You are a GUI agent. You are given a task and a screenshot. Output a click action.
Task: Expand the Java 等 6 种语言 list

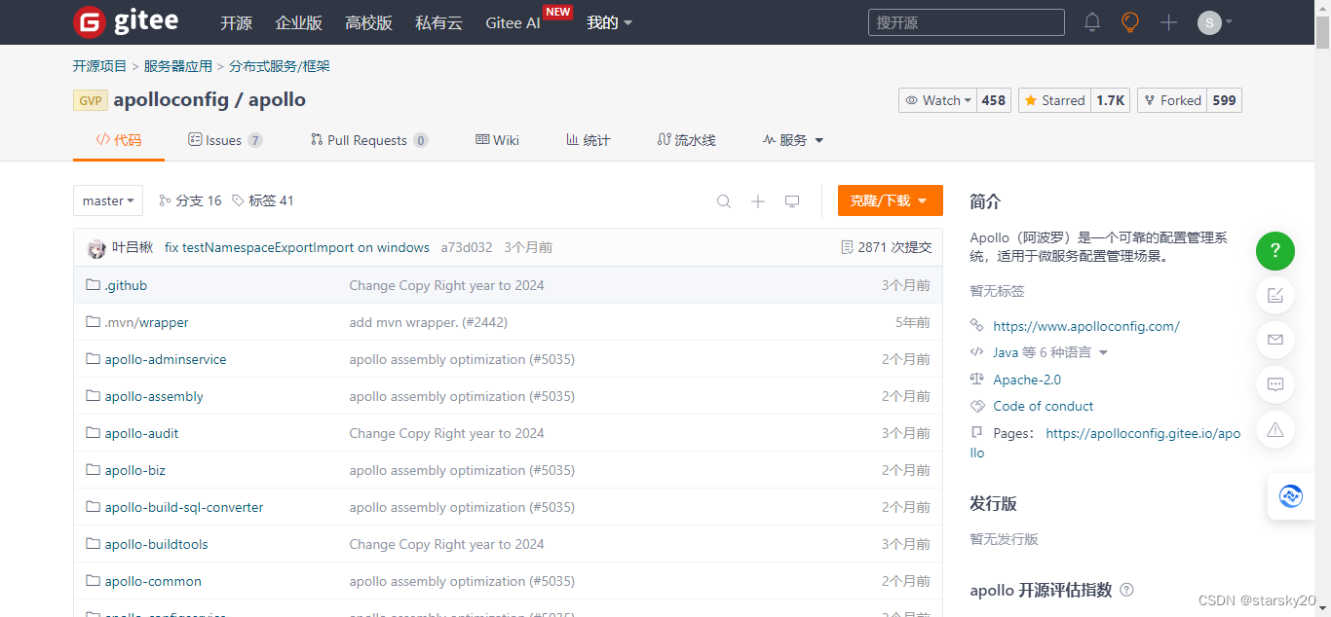pos(1050,352)
